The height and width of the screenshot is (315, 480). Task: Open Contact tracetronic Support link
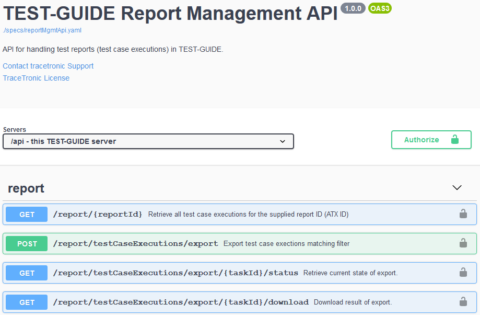[x=48, y=66]
